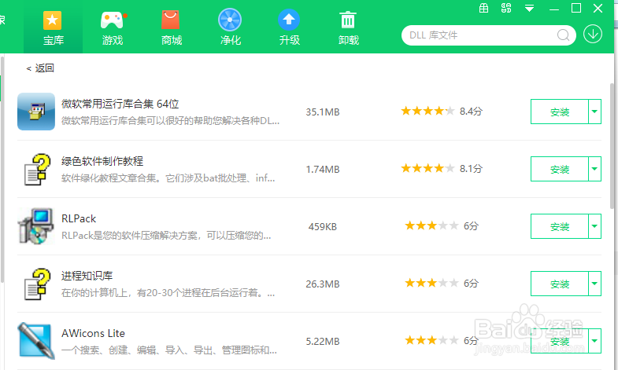Screen dimensions: 618x370
Task: Click the 26.3MB size text
Action: pyautogui.click(x=323, y=284)
